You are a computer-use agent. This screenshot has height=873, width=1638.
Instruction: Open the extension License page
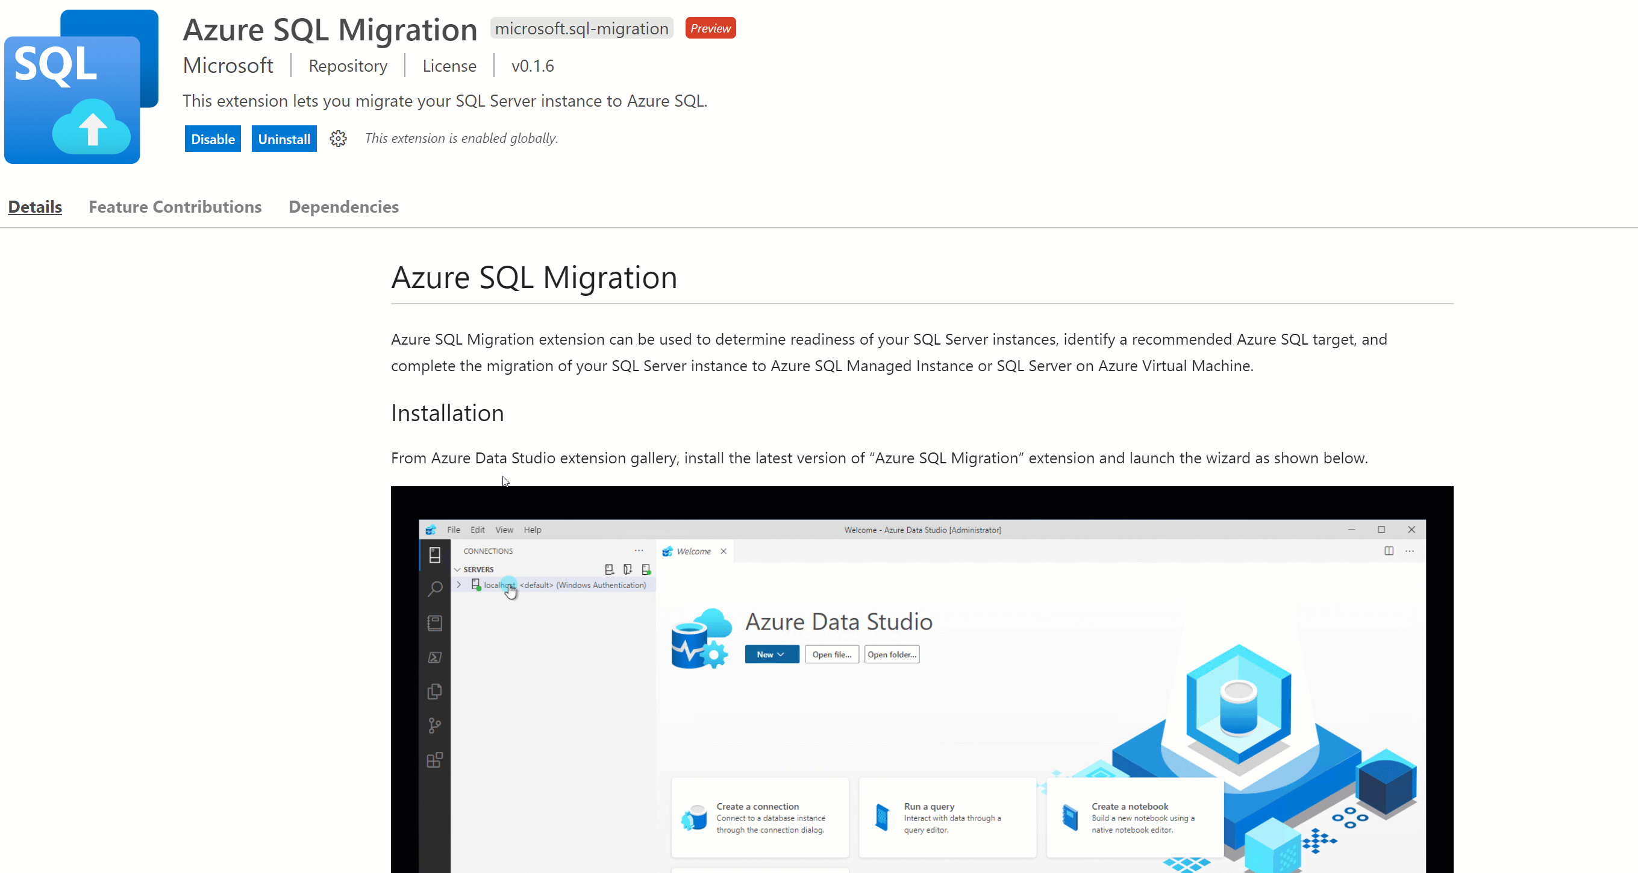click(x=449, y=66)
